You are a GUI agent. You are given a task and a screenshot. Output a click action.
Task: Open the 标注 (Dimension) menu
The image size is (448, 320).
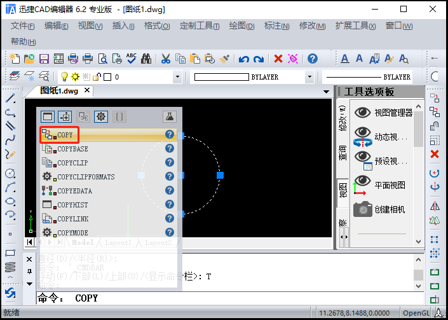click(x=277, y=26)
